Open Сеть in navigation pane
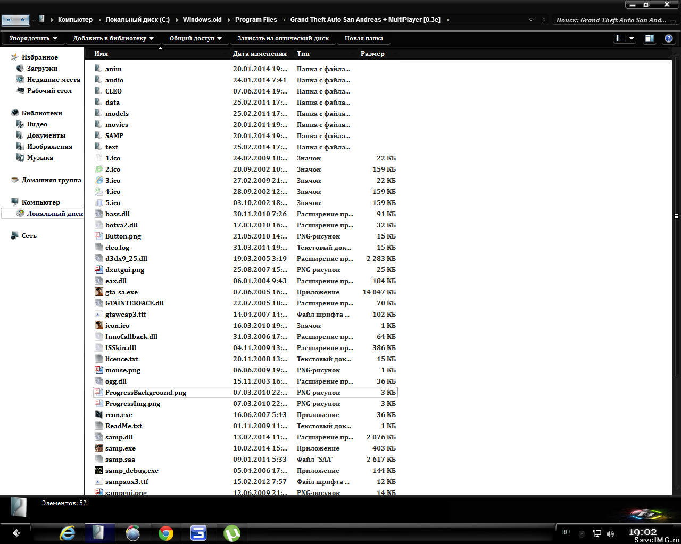The image size is (681, 544). 24,236
